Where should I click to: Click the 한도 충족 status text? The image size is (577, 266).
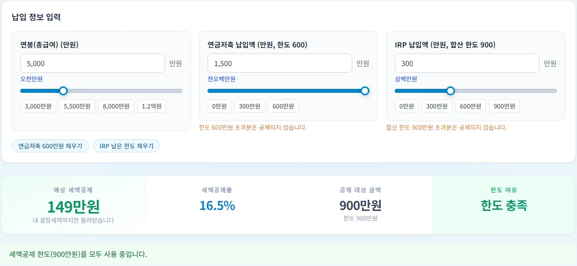(504, 205)
